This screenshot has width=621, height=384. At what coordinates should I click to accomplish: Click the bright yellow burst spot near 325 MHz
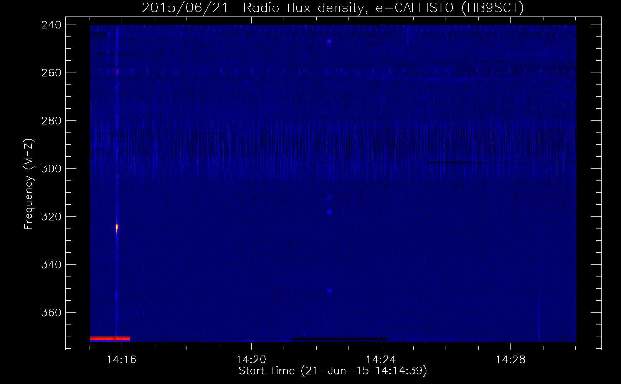[x=117, y=227]
